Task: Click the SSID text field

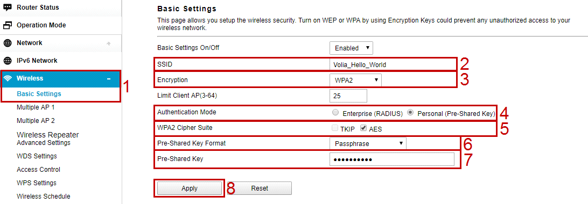Action: [393, 64]
